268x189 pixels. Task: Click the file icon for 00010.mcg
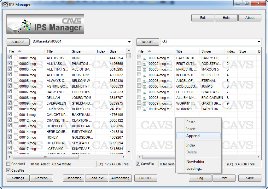coord(15,109)
